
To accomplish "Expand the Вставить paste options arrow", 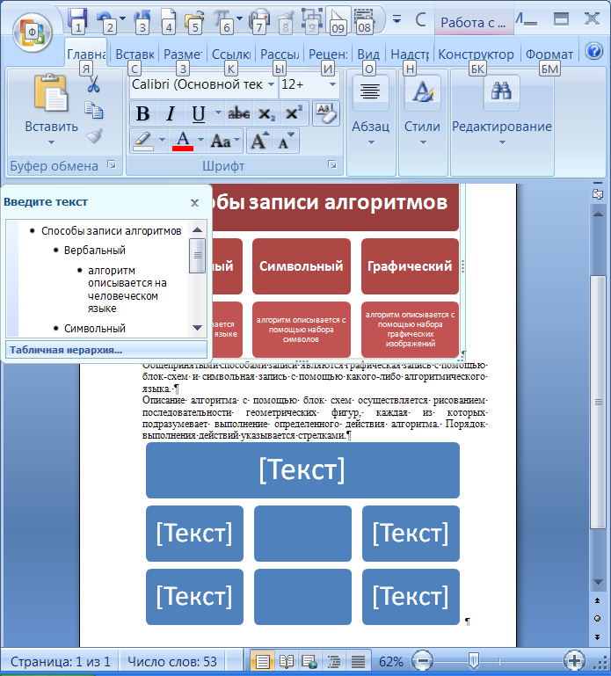I will pos(51,142).
